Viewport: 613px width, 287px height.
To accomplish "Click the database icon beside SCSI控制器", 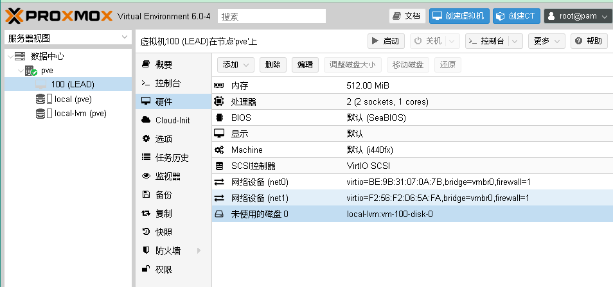I will 219,166.
